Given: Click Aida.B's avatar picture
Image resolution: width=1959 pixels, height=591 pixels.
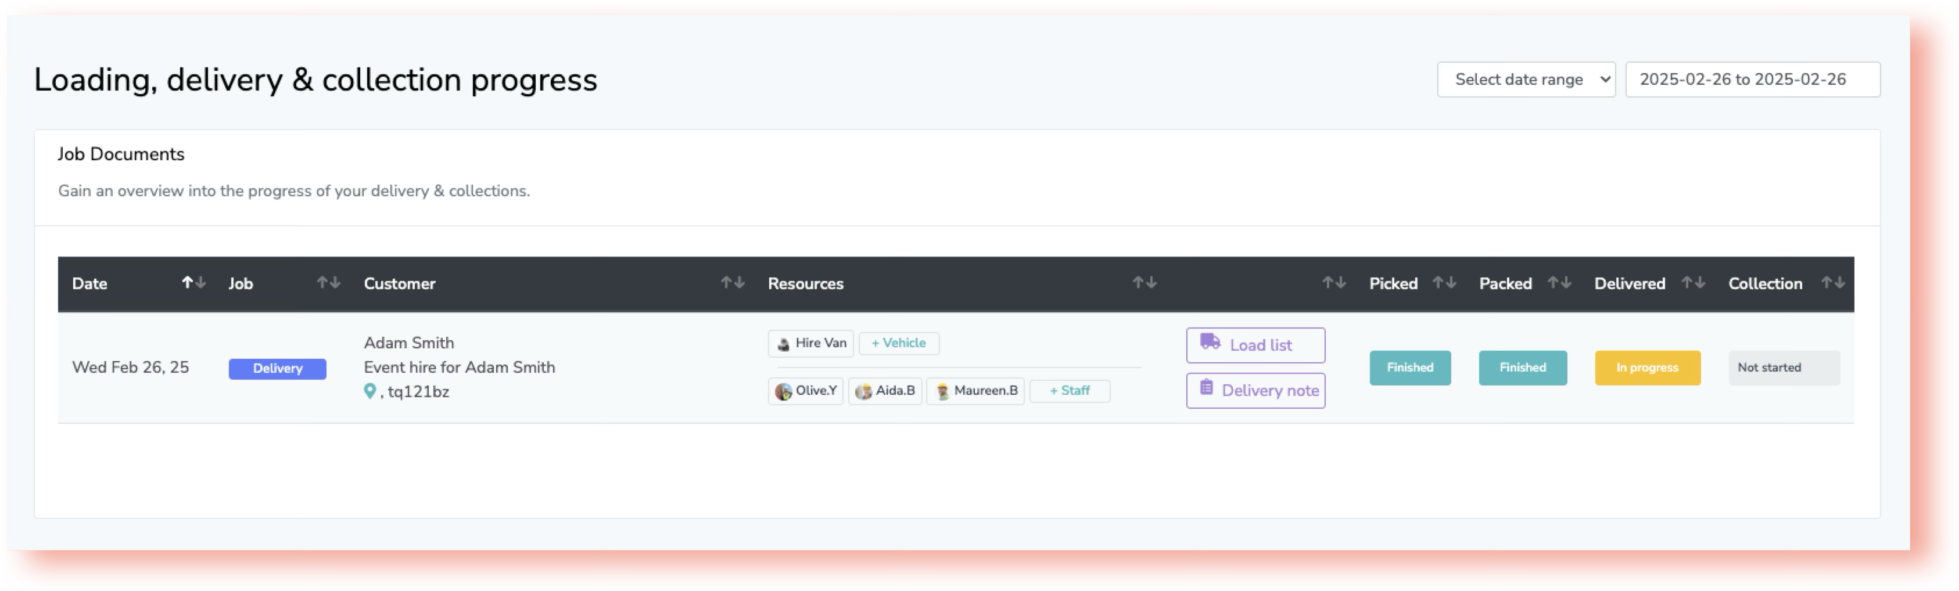Looking at the screenshot, I should click(863, 391).
